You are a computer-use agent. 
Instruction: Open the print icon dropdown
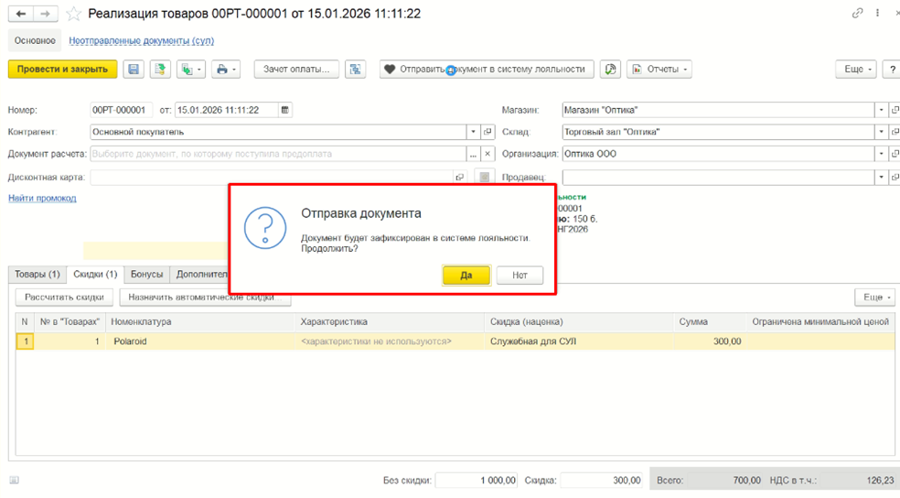(x=226, y=70)
